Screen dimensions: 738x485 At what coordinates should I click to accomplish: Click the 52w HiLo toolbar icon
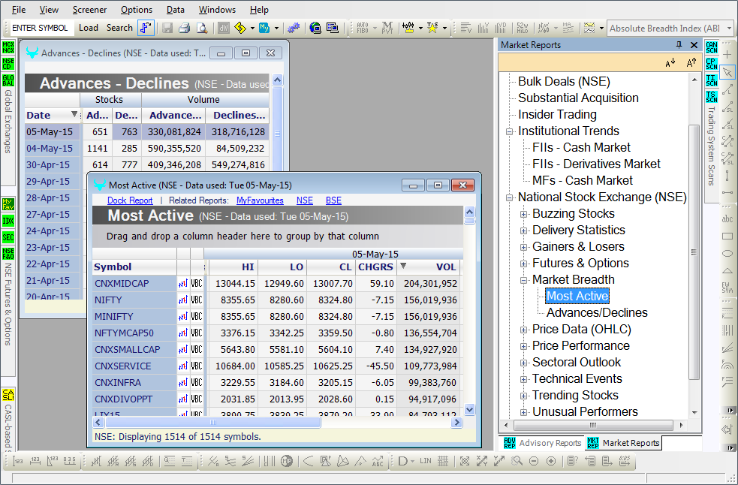coord(523,29)
